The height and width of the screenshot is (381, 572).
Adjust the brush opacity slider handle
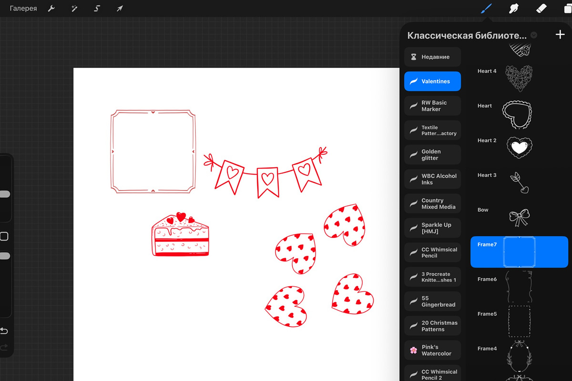point(4,256)
